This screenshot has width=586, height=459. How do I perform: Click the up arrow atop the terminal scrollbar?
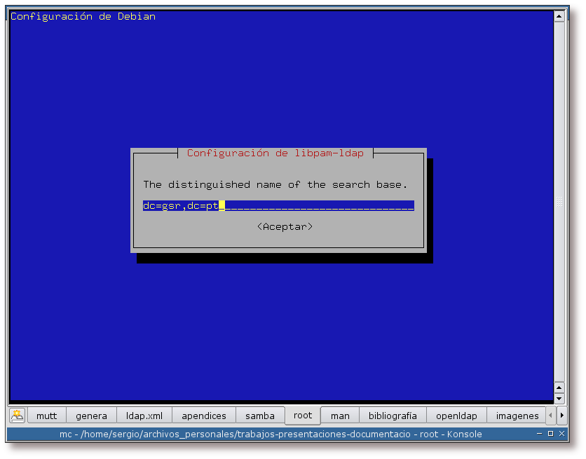pyautogui.click(x=559, y=15)
